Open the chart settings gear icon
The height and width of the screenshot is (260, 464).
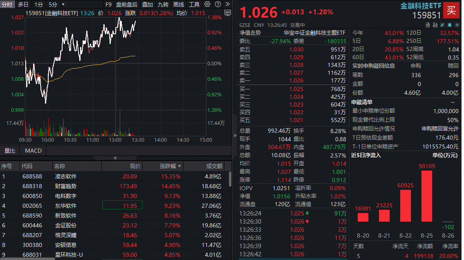(207, 4)
